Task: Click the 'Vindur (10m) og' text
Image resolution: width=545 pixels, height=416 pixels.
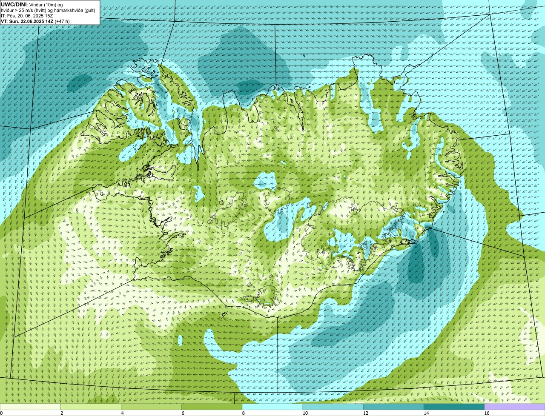Action: 46,4
